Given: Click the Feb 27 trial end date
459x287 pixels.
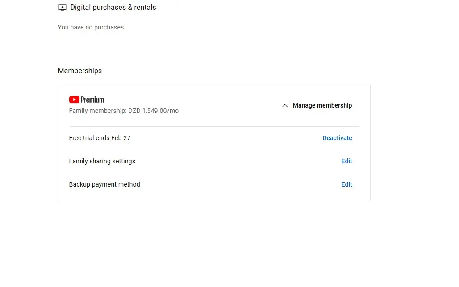Looking at the screenshot, I should coord(121,138).
